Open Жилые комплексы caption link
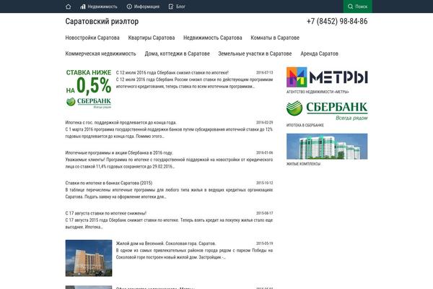Screen dimensions: 433x289 pyautogui.click(x=303, y=164)
